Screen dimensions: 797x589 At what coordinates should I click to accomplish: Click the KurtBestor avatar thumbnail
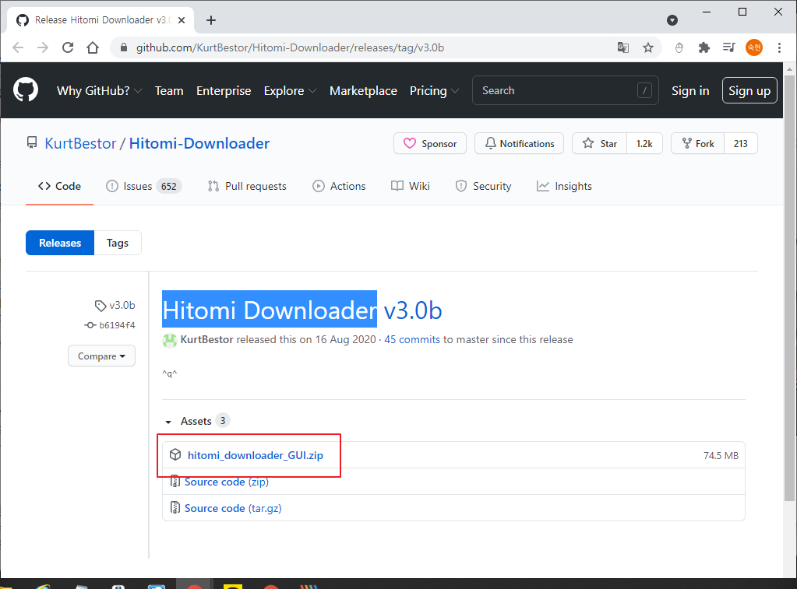169,340
